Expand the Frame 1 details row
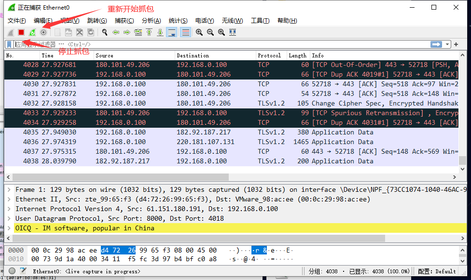Image resolution: width=471 pixels, height=280 pixels. coord(9,190)
